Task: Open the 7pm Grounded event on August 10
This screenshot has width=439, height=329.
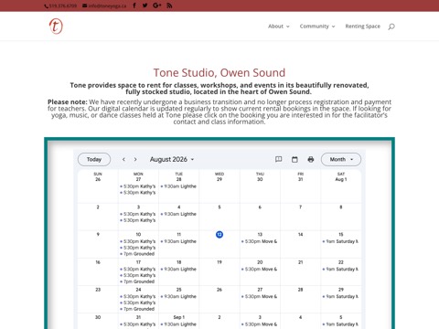Action: click(x=138, y=254)
